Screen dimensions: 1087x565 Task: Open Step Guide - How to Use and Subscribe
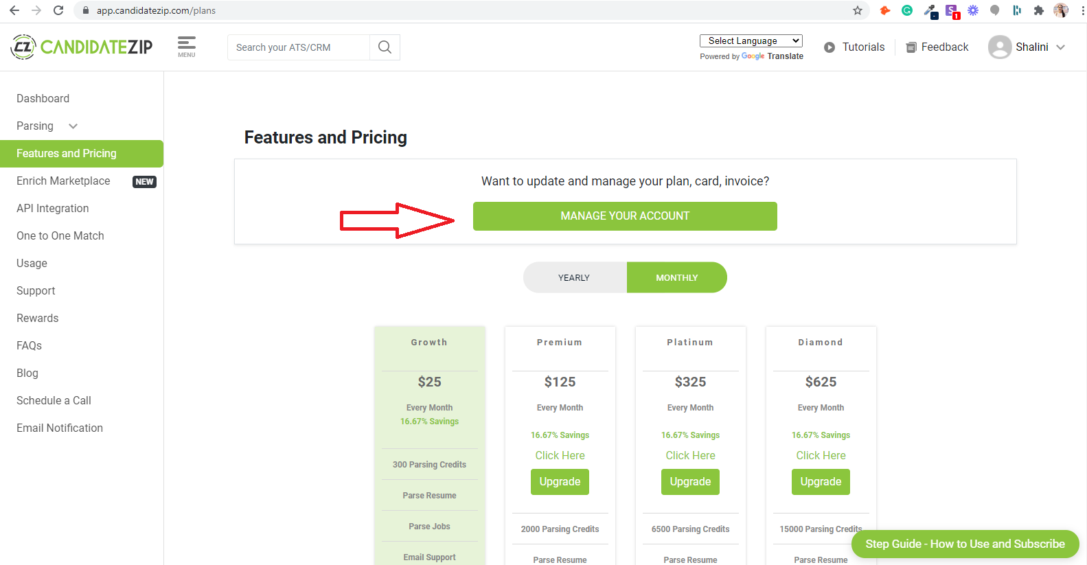pyautogui.click(x=965, y=544)
